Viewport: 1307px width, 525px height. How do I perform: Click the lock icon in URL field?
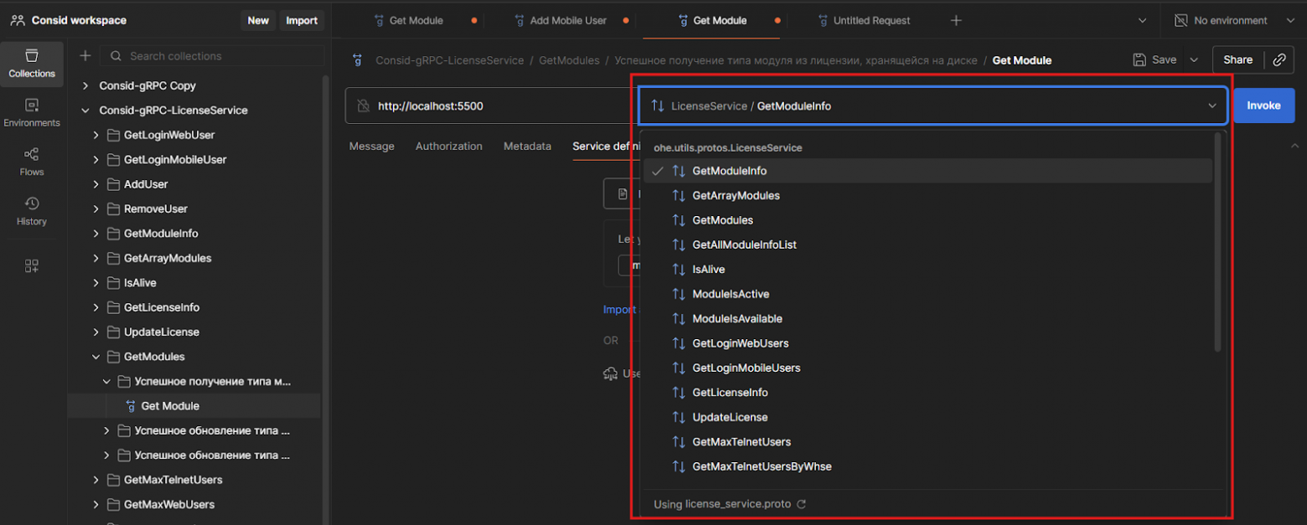pos(364,106)
